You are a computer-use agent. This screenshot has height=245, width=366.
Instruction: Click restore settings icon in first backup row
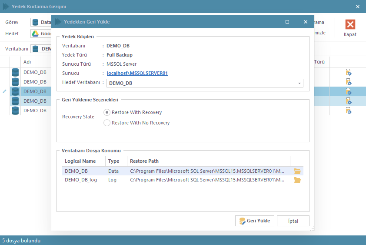[348, 72]
